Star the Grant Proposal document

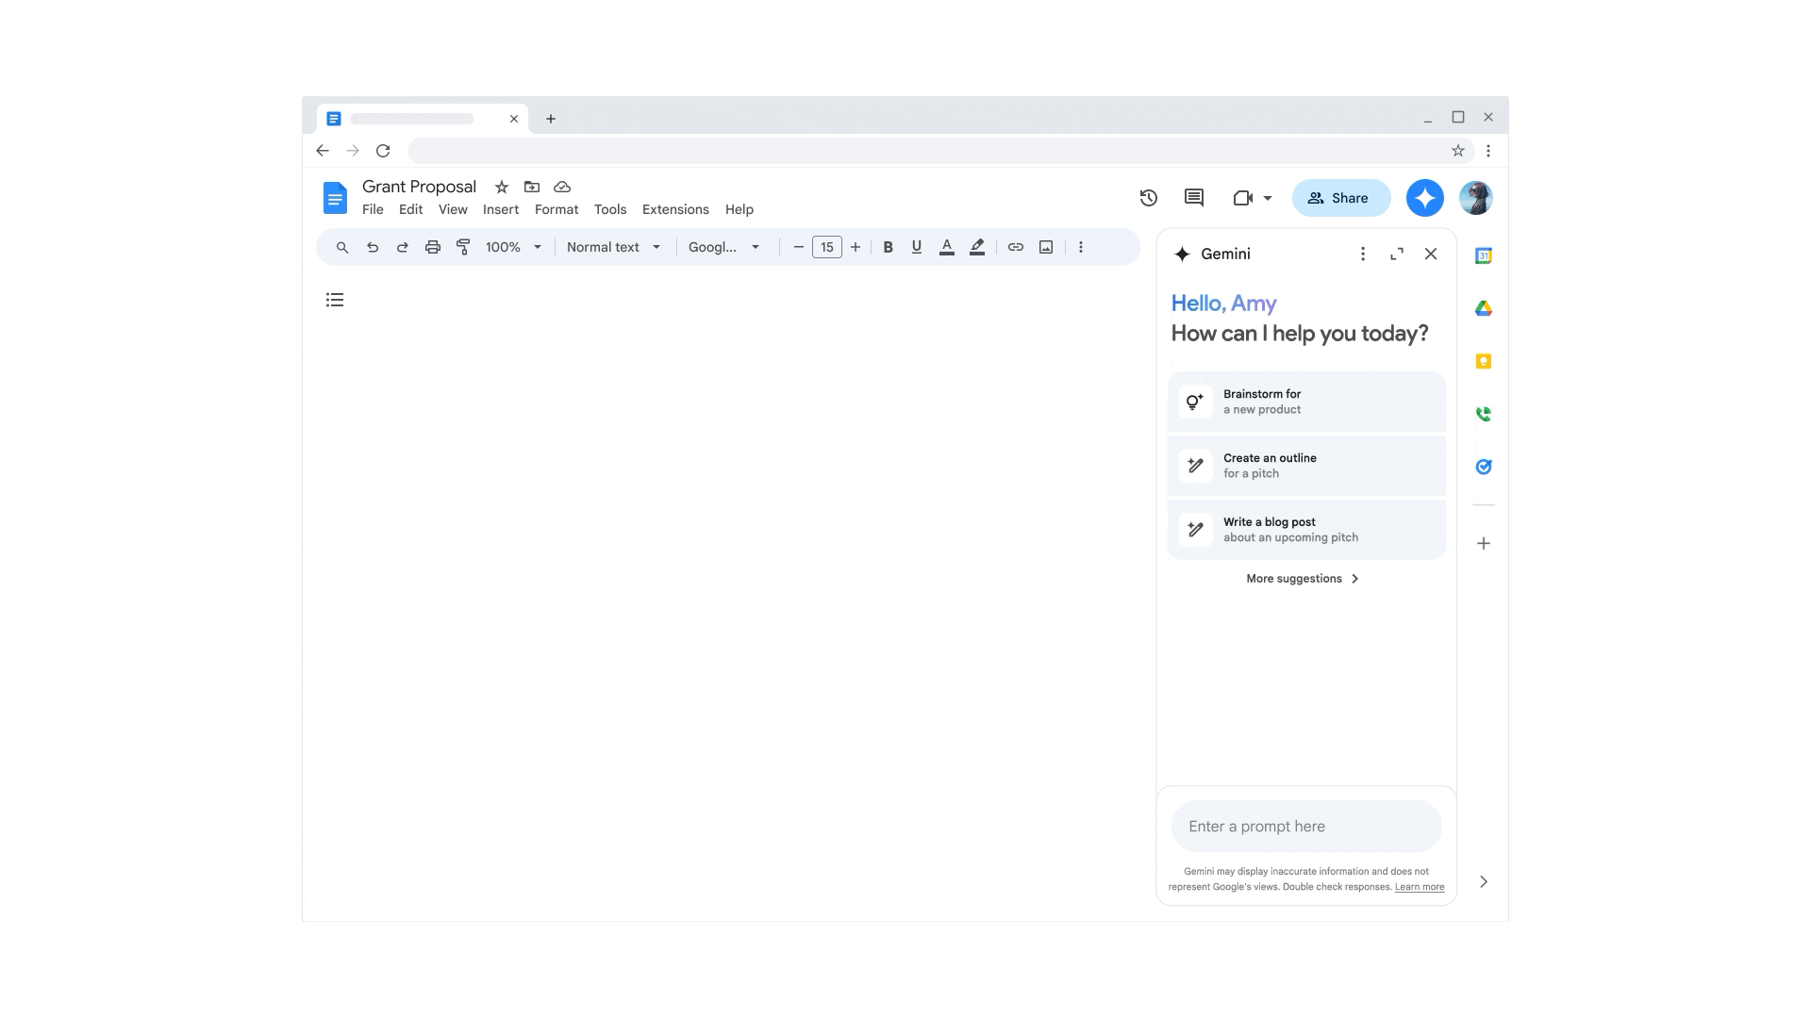tap(501, 187)
